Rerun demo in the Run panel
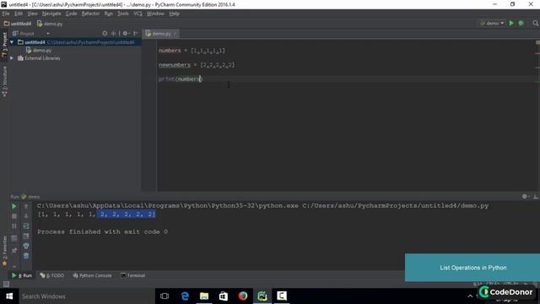 point(13,206)
